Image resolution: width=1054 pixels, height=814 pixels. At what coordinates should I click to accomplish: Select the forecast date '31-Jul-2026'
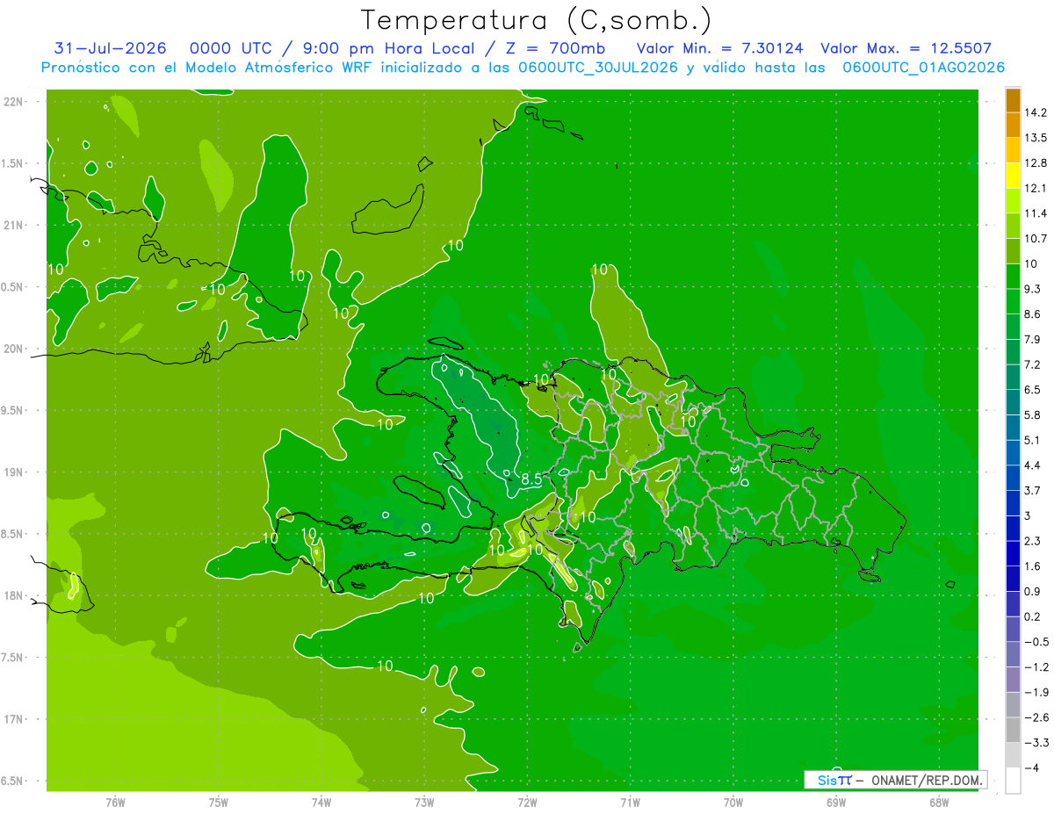111,48
